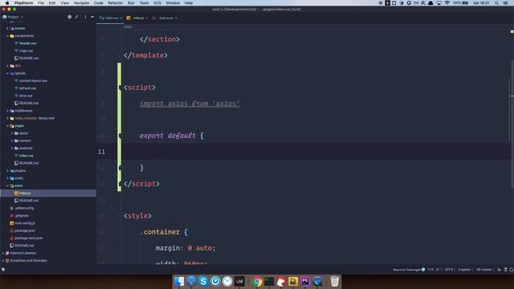Open package-lock.json in project tree
The image size is (514, 289).
click(28, 238)
